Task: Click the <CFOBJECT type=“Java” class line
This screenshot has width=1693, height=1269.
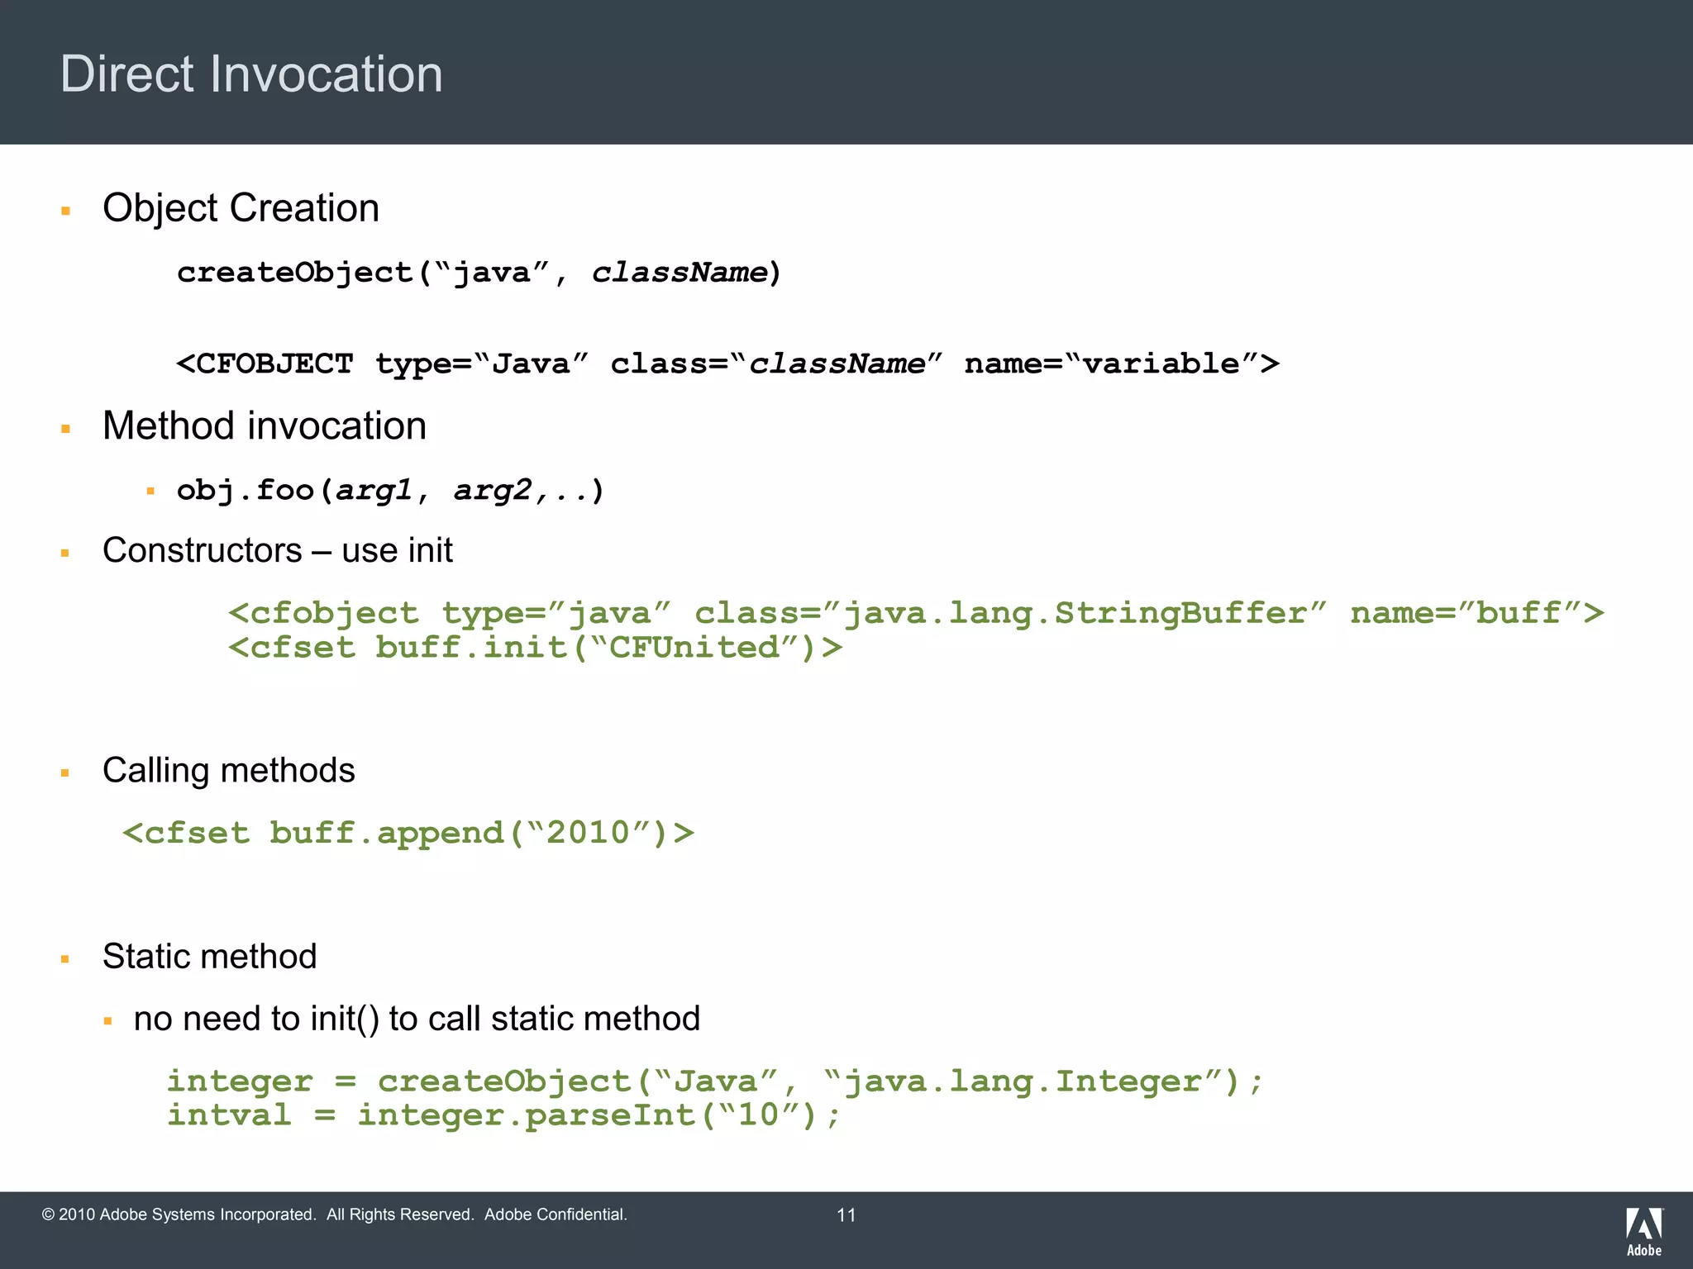Action: [x=728, y=364]
